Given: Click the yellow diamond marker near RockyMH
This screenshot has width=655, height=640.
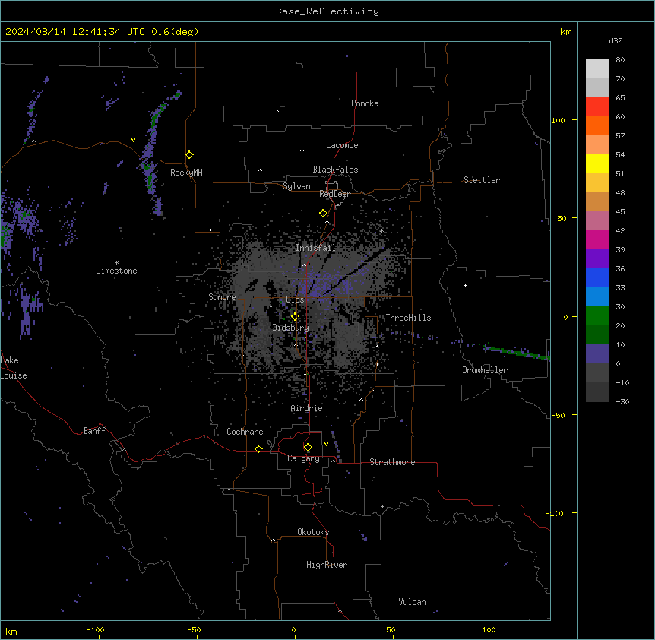Looking at the screenshot, I should tap(190, 155).
